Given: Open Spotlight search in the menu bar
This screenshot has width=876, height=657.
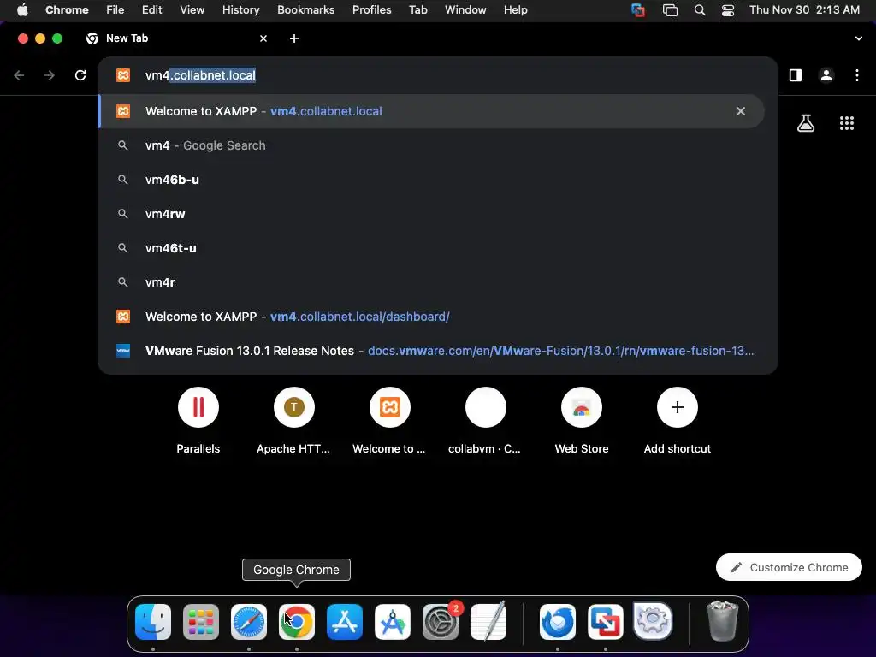Looking at the screenshot, I should (700, 10).
